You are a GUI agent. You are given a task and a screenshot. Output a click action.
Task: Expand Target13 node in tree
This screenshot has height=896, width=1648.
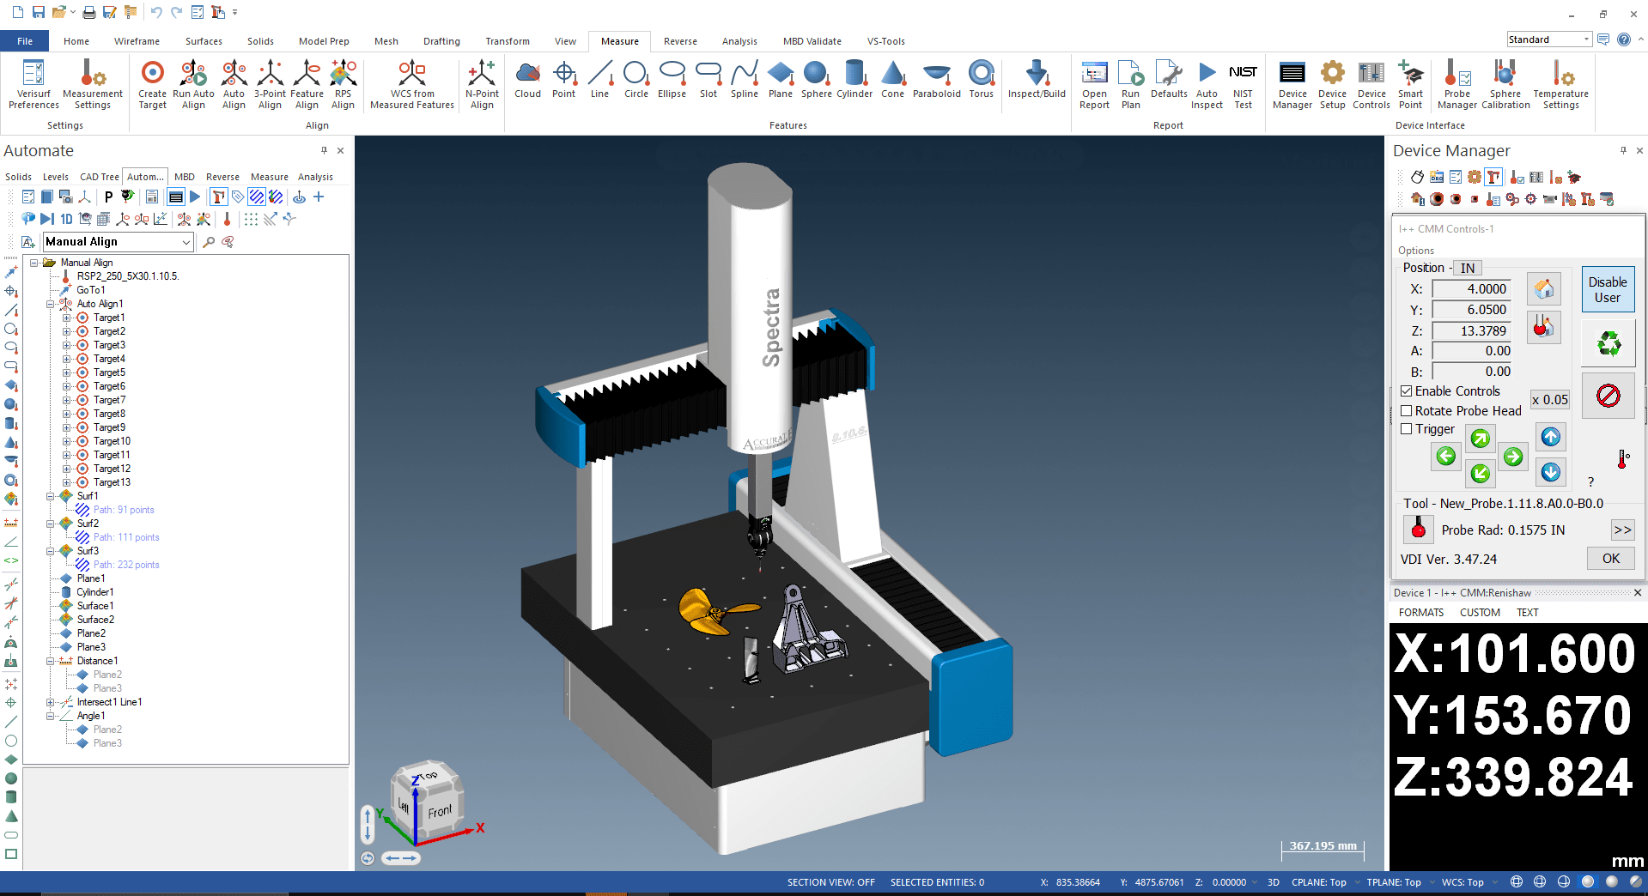click(67, 482)
